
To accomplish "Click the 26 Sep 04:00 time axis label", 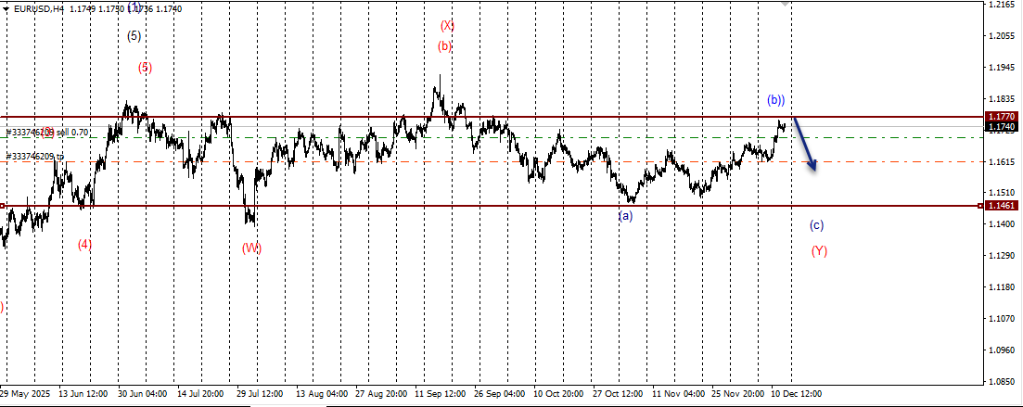I will tap(501, 394).
